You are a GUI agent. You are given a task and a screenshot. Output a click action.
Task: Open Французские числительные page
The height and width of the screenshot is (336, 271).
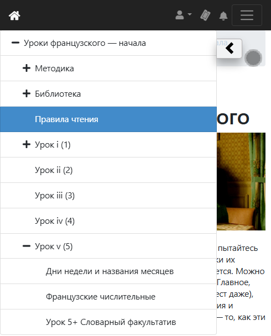(x=108, y=297)
